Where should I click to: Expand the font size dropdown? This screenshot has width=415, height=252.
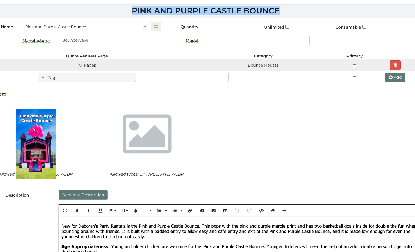coord(124,211)
